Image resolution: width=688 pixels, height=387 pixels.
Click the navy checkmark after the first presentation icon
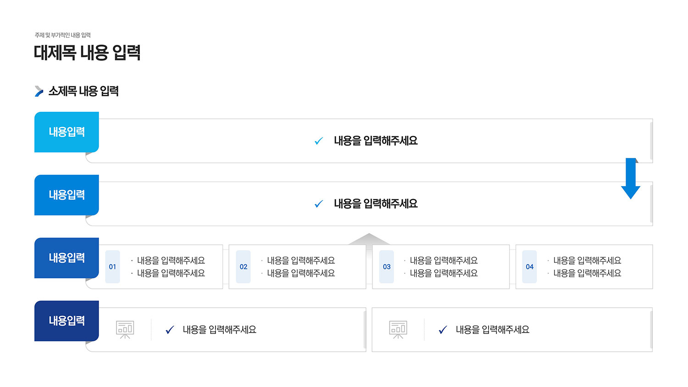click(x=170, y=330)
